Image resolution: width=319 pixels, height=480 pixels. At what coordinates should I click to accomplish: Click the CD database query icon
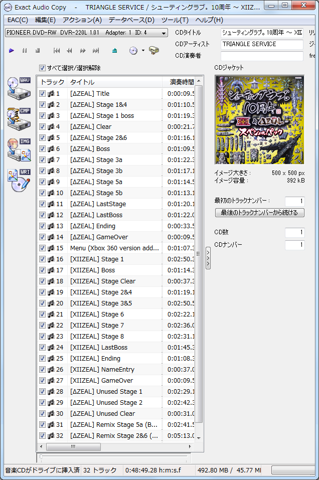pos(133,51)
